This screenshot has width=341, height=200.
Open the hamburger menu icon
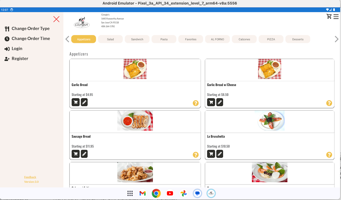336,17
